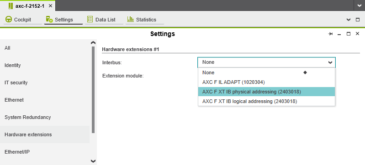This screenshot has height=165, width=365.
Task: Open the Ethernet/IP category
Action: pyautogui.click(x=45, y=152)
